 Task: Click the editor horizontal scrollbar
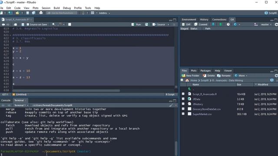(66, 91)
